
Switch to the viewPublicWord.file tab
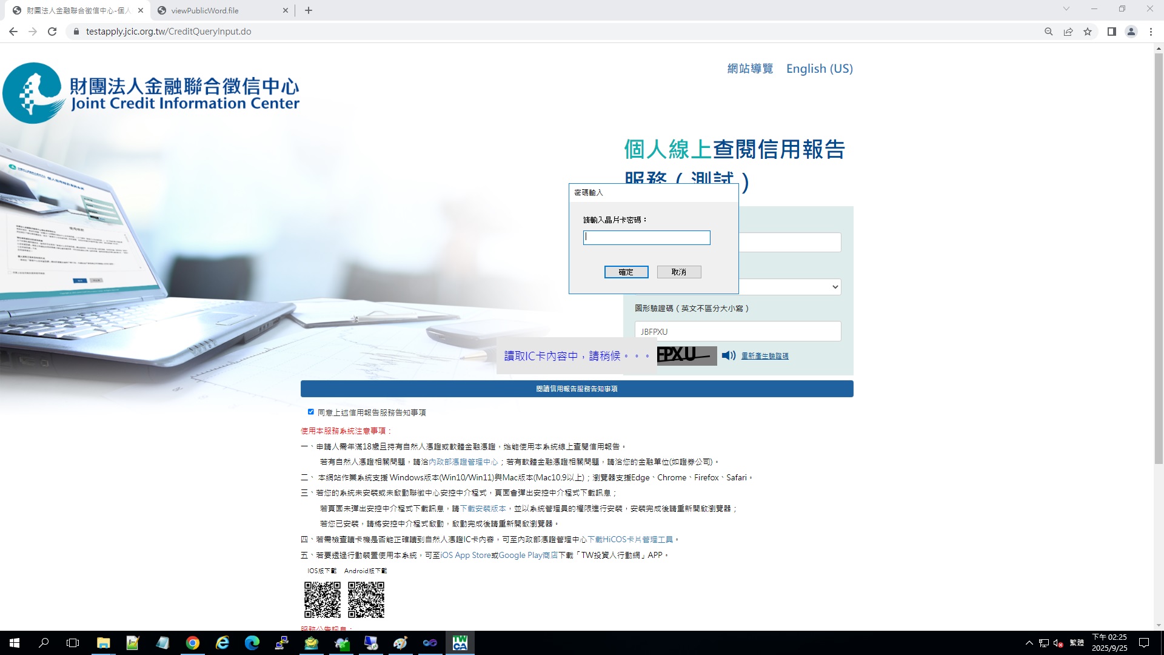[205, 10]
